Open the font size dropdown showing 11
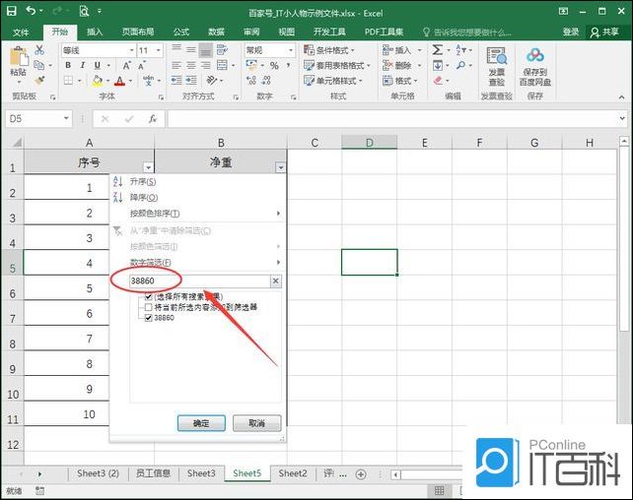The width and height of the screenshot is (633, 500). coord(158,50)
